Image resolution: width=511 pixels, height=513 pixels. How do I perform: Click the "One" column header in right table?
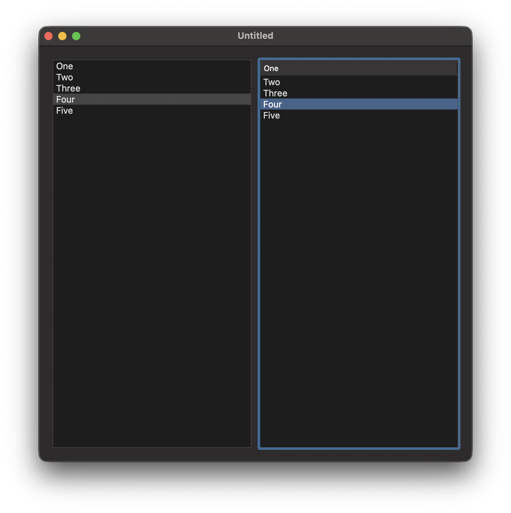[x=271, y=69]
